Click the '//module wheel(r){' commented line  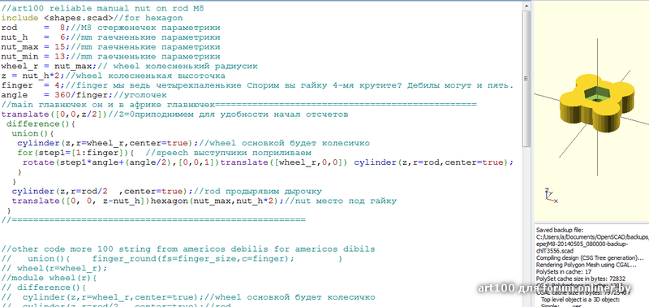(49, 278)
